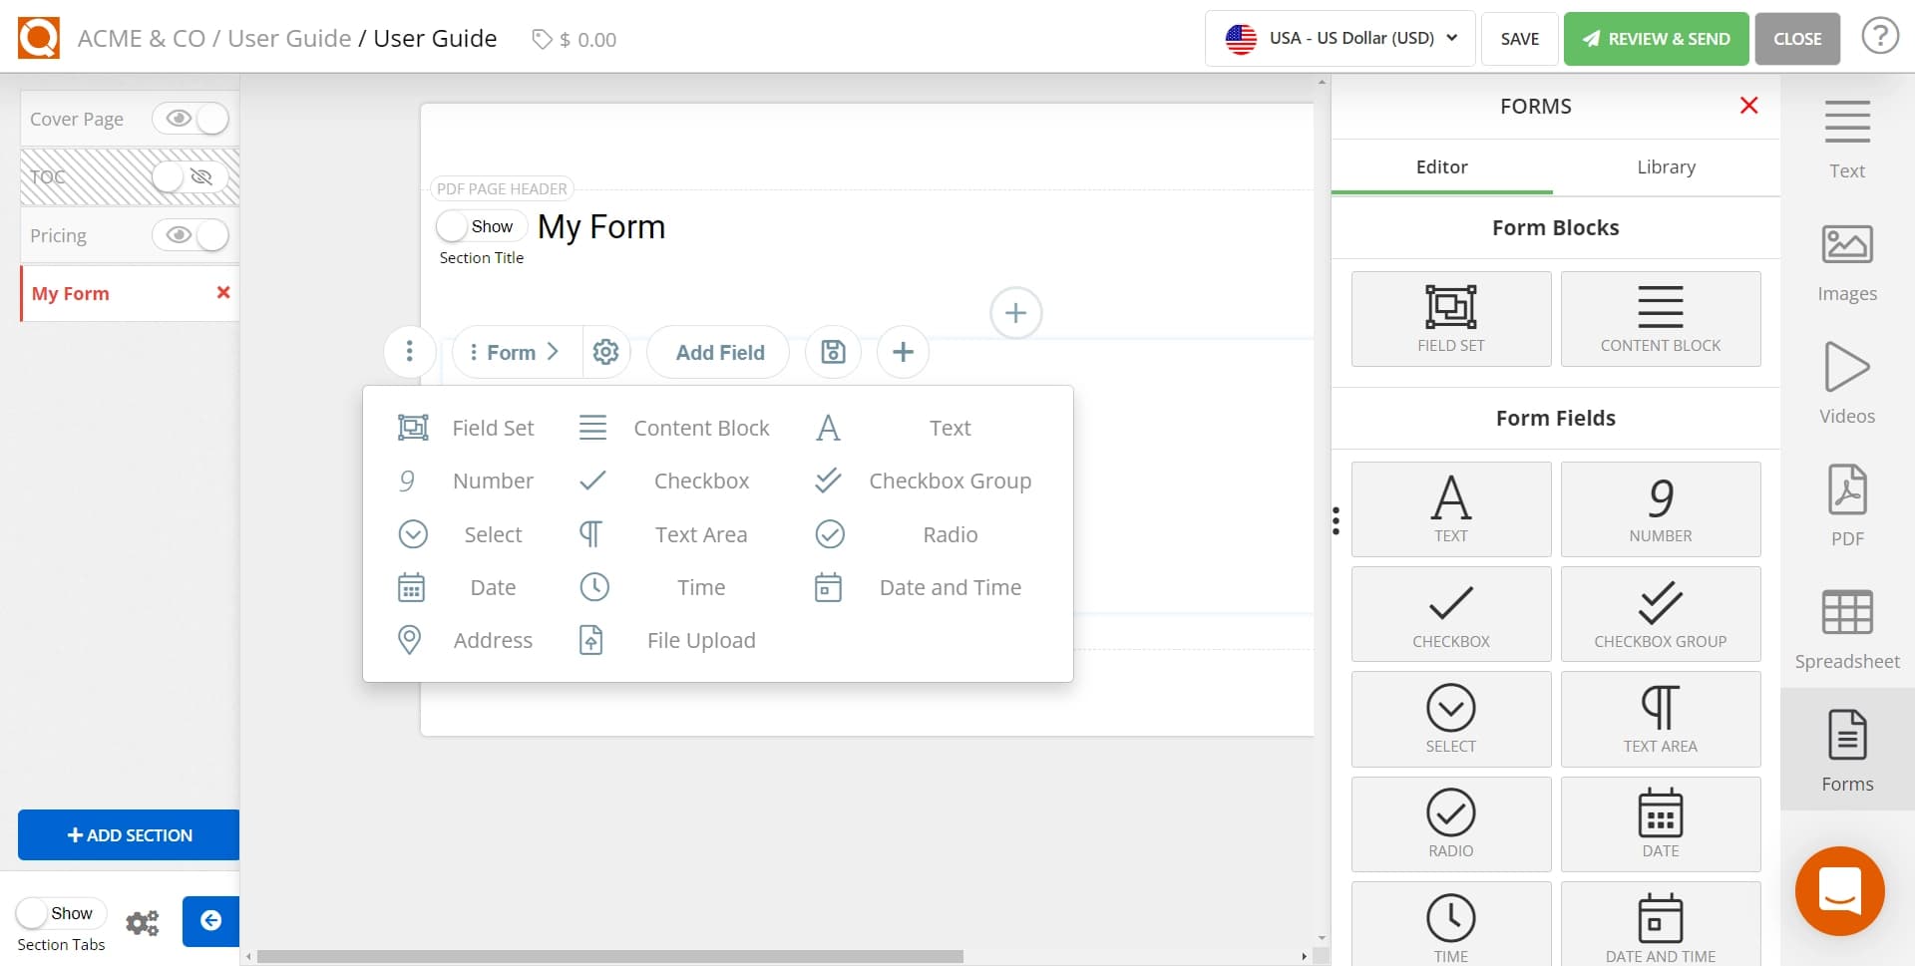Click the floppy disk save-form icon
This screenshot has width=1915, height=966.
tap(833, 352)
